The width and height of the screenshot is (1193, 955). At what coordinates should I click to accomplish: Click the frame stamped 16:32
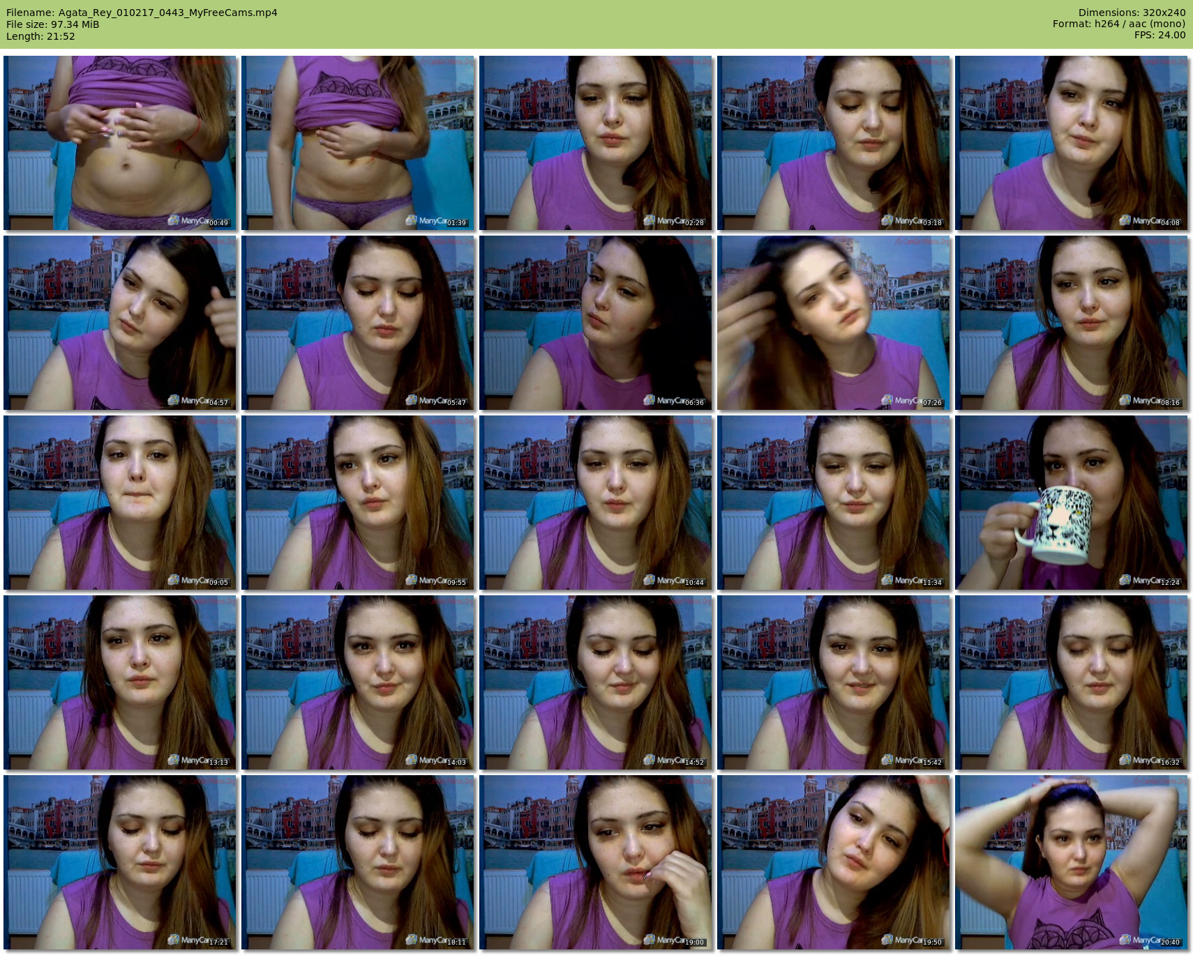(x=1072, y=682)
